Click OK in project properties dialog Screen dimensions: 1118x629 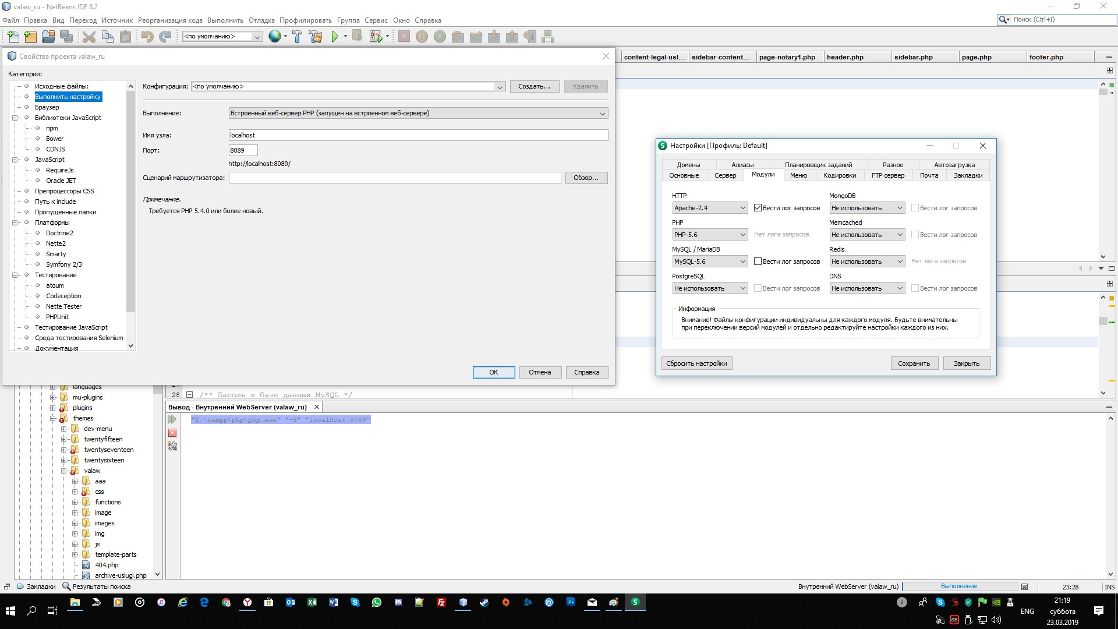494,372
